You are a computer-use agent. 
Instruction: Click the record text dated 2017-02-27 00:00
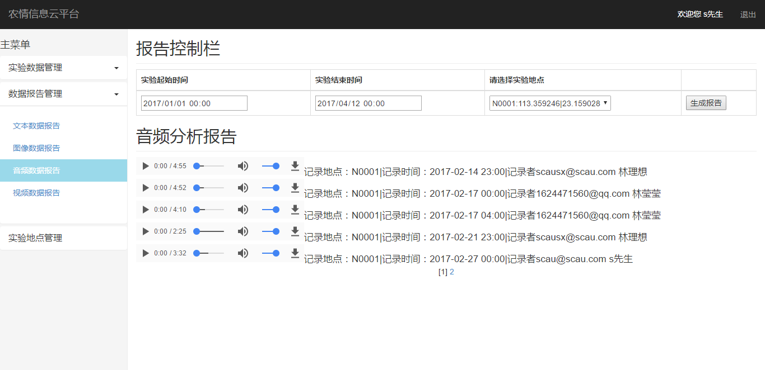click(468, 259)
